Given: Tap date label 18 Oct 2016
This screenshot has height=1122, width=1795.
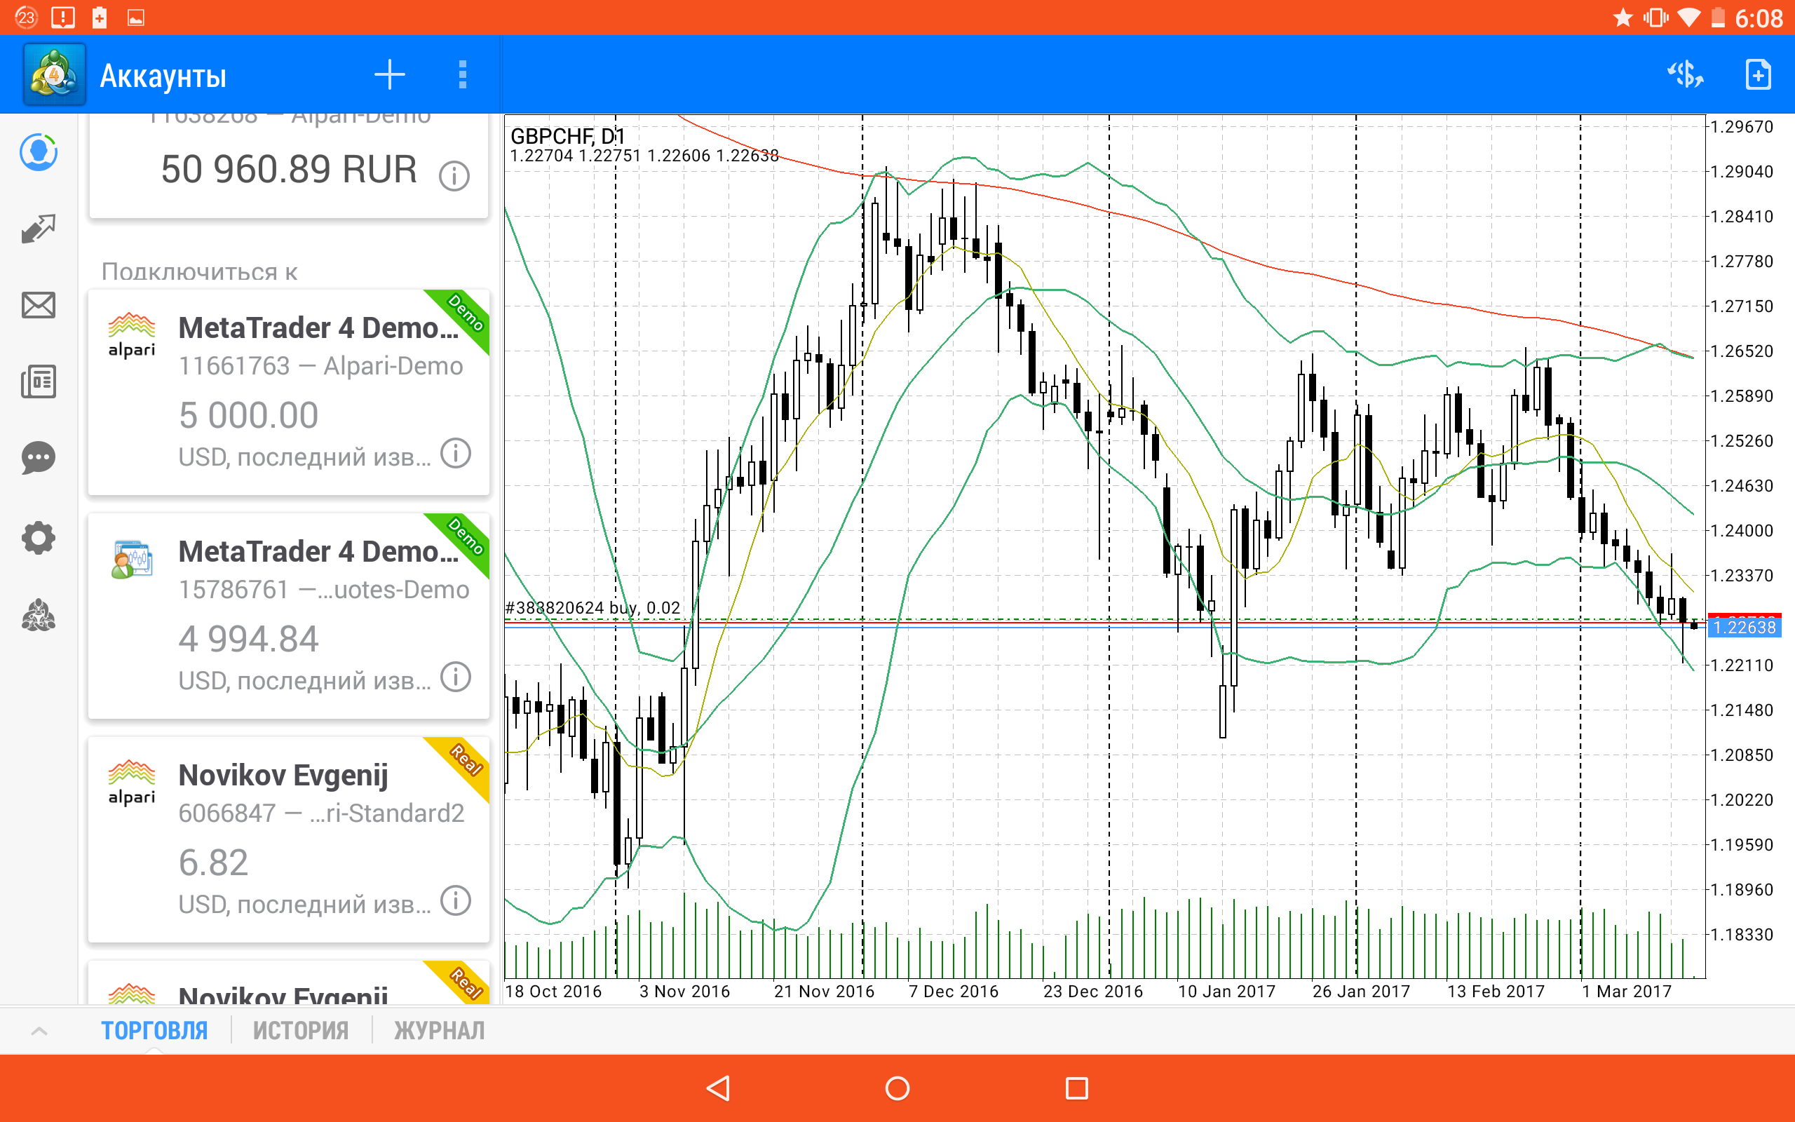Looking at the screenshot, I should [553, 992].
